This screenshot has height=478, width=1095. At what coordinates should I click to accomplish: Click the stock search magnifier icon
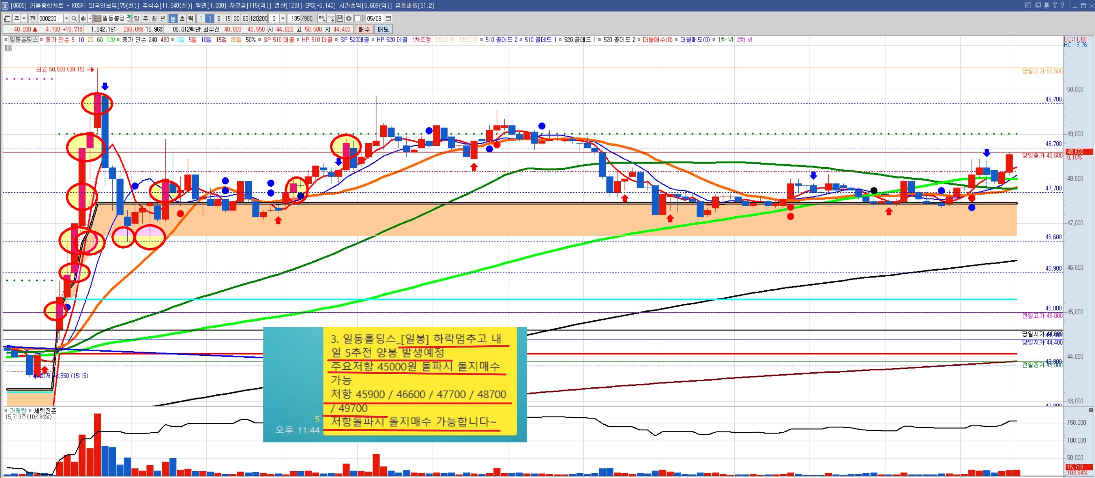coord(74,19)
